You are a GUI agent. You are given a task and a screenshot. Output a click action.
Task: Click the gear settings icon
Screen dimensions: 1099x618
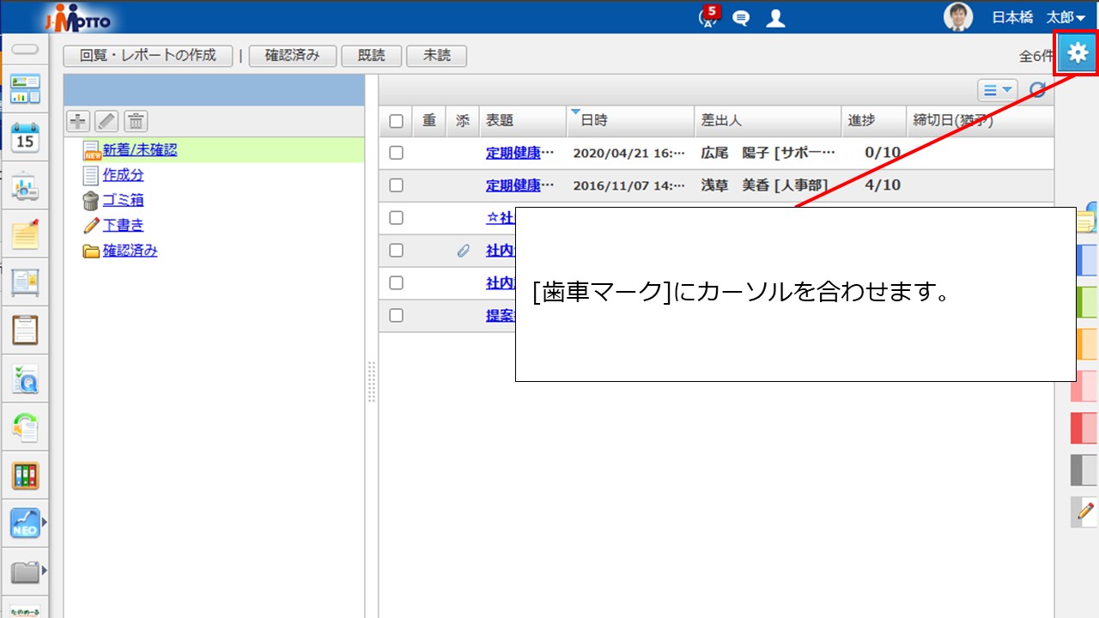click(1078, 53)
